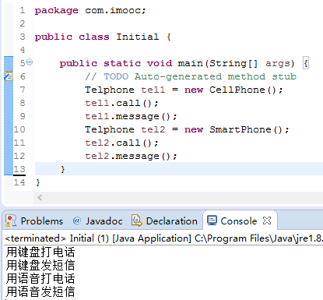Click the Declaration tab icon
This screenshot has height=300, width=323.
coord(137,221)
